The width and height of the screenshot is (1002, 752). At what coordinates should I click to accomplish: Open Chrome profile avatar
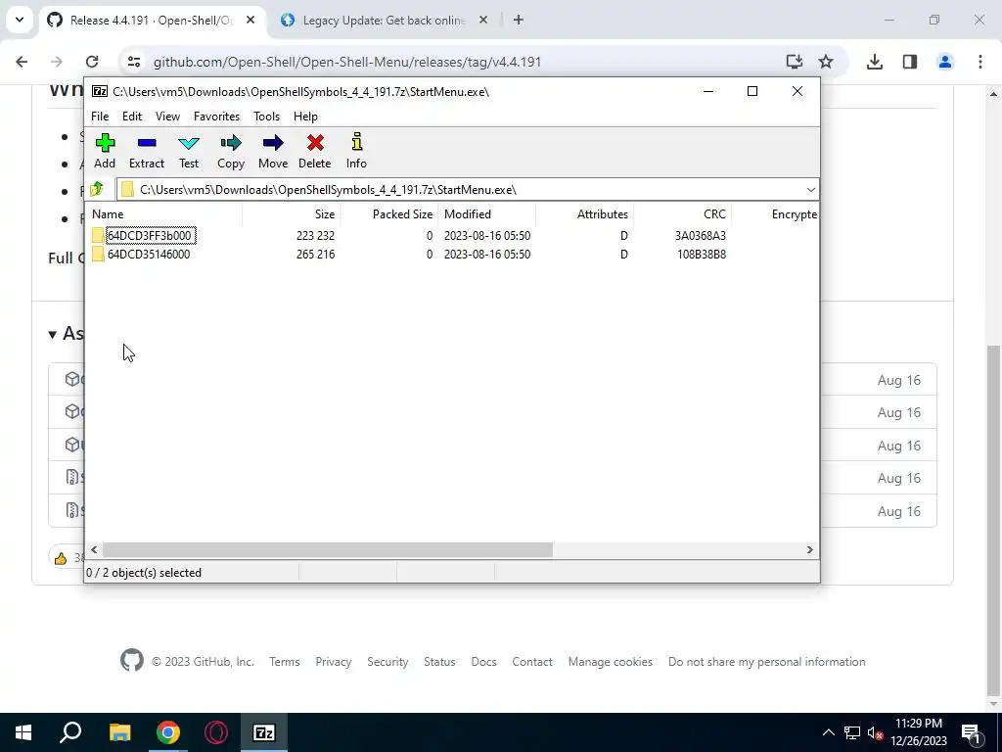(x=945, y=62)
